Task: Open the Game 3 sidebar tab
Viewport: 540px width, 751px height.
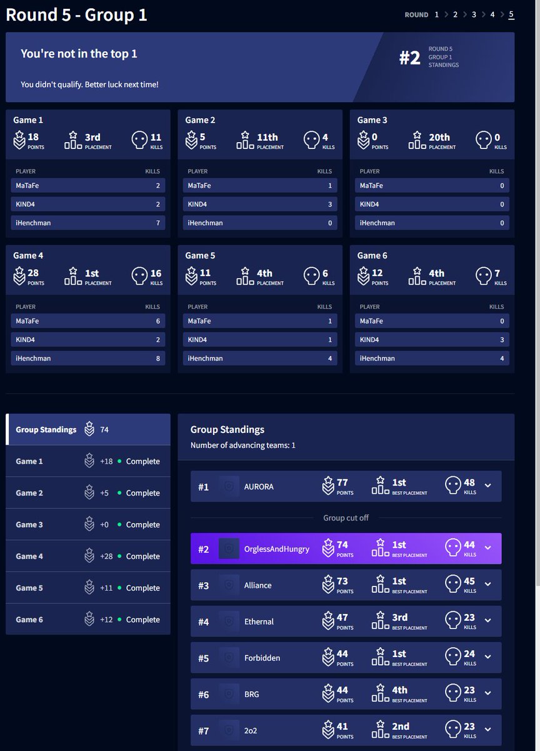Action: (x=88, y=524)
